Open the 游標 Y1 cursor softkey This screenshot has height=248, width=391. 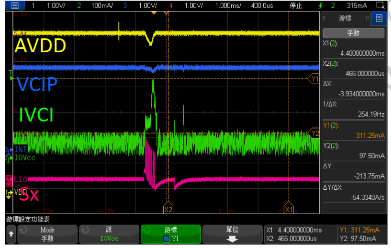(x=171, y=234)
